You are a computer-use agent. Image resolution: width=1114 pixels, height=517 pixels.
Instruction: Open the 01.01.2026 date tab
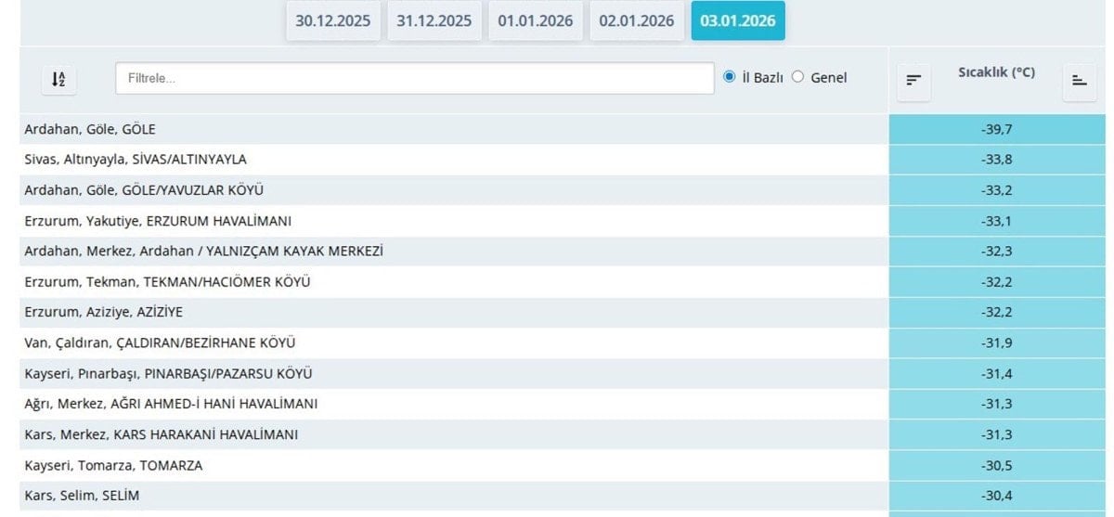[535, 20]
